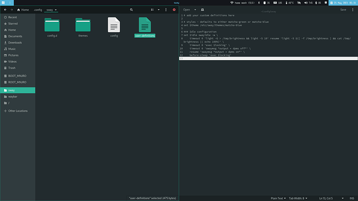
Task: Open the Tab Width: 8 dropdown
Action: (298, 198)
